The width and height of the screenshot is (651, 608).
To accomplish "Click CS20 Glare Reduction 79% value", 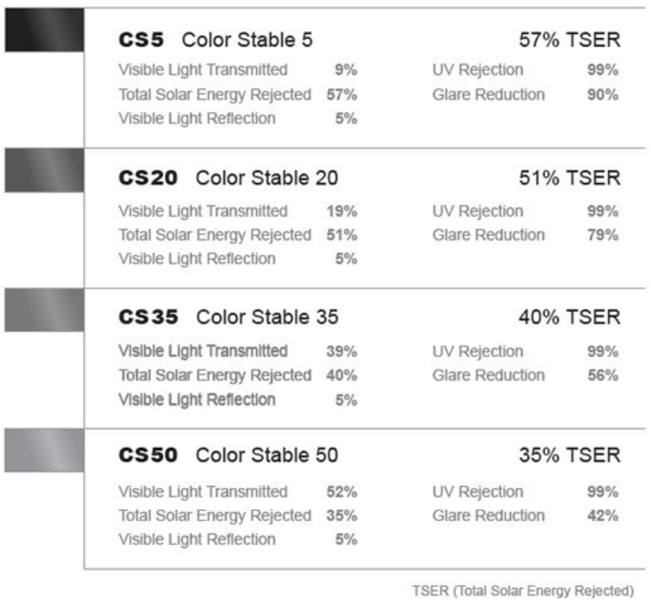I will tap(602, 235).
